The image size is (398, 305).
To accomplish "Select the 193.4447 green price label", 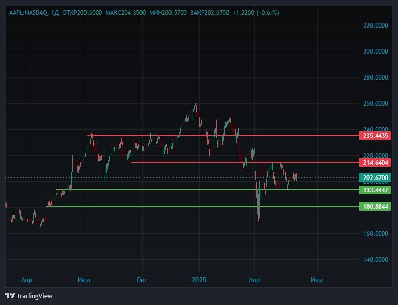I will (x=375, y=190).
